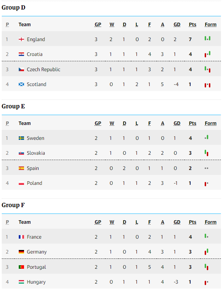The height and width of the screenshot is (290, 222).
Task: Click Sweden's points value
Action: click(x=190, y=138)
